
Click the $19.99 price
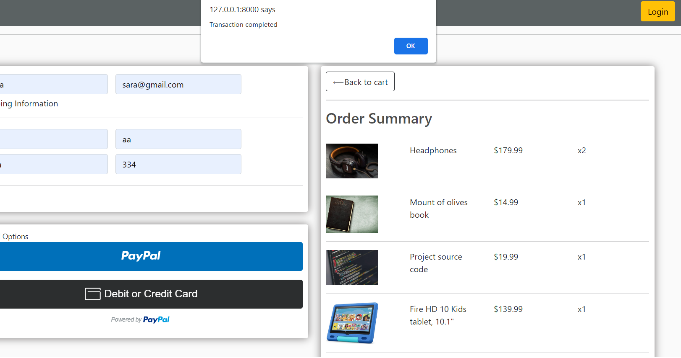pos(506,257)
